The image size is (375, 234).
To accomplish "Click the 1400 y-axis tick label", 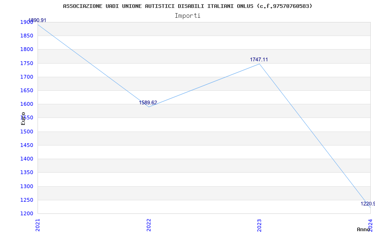I will (x=27, y=159).
